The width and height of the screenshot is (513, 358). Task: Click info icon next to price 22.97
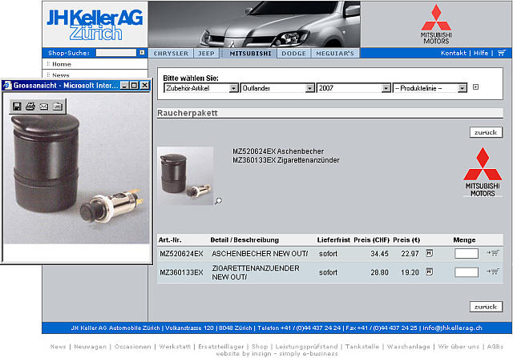coord(429,253)
